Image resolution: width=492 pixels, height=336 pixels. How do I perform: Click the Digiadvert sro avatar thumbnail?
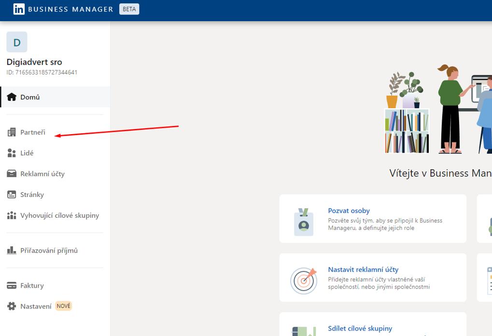pos(16,42)
